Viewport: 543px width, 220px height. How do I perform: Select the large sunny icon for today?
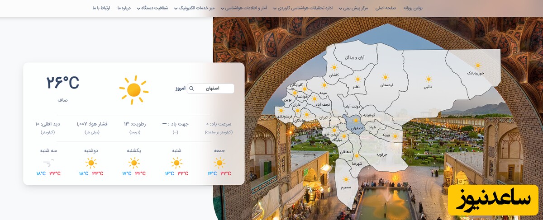(x=134, y=90)
